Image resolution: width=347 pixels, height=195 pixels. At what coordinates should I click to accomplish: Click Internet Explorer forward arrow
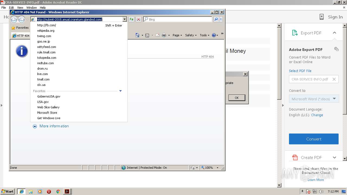21,19
